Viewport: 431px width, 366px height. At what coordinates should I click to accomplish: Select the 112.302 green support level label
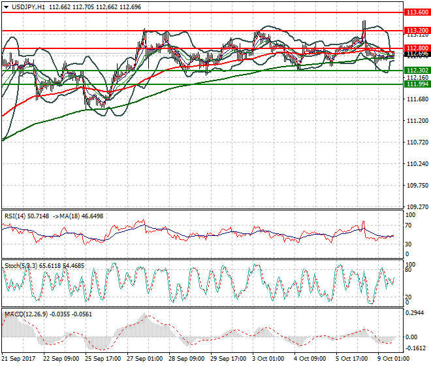(x=417, y=71)
